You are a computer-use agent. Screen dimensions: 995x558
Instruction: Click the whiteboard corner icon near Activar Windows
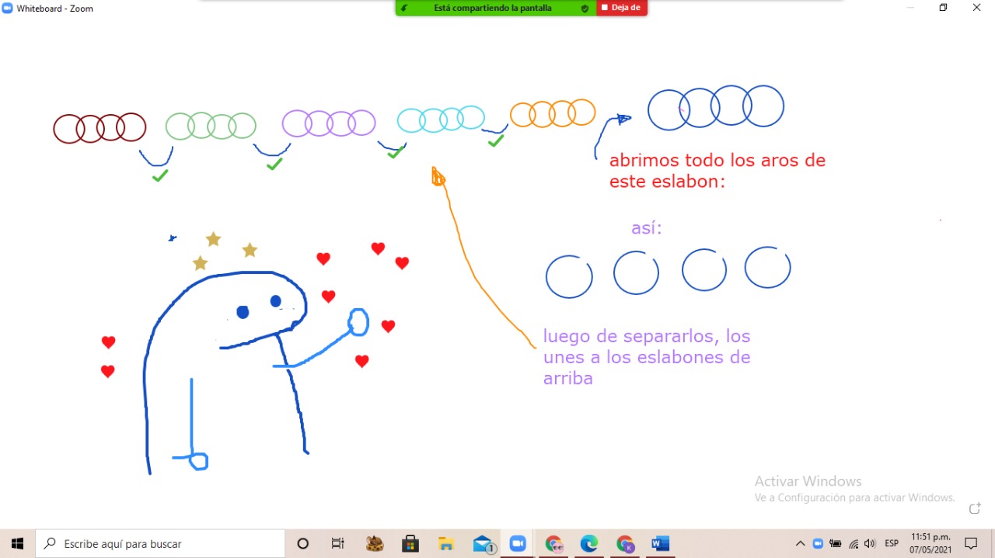pos(974,509)
